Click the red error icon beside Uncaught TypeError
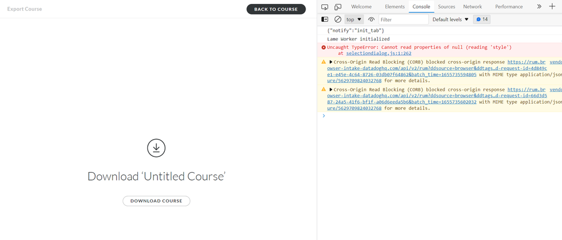 click(323, 48)
